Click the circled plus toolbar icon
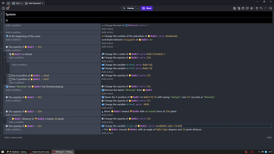This screenshot has height=154, width=274. 251,8
